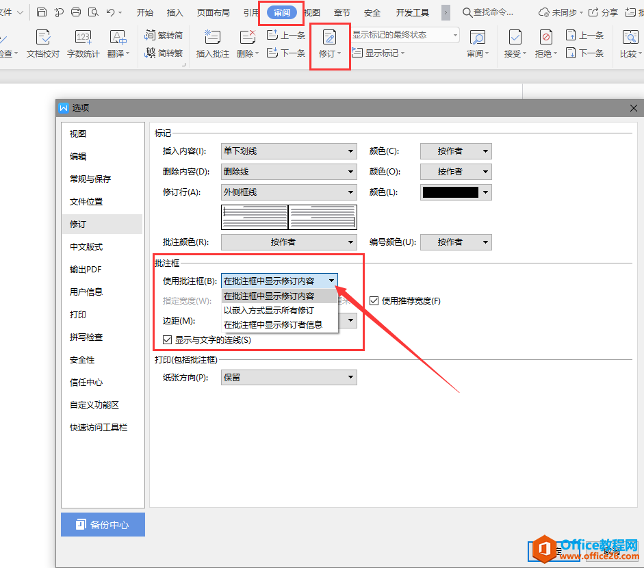Open Print Preview icon in quick access bar
Image resolution: width=644 pixels, height=568 pixels.
[93, 12]
